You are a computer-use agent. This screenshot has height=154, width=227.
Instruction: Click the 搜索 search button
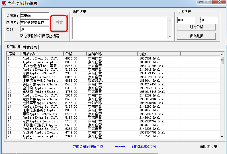click(x=59, y=22)
